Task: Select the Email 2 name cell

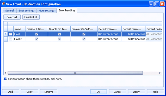Action: click(20, 39)
